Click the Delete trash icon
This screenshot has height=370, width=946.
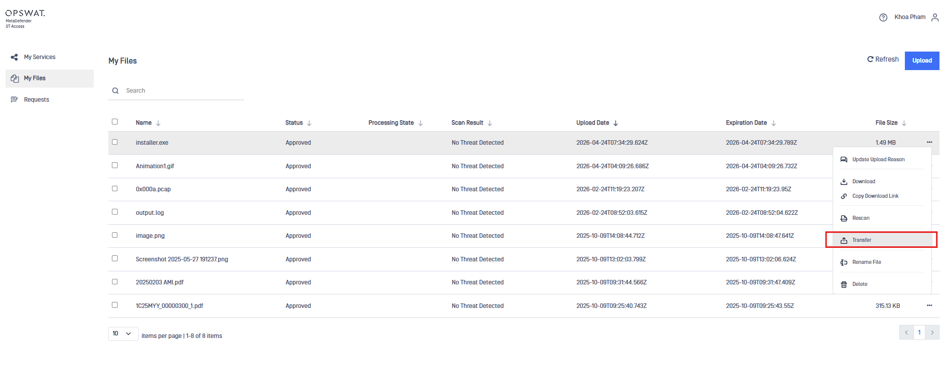click(844, 284)
